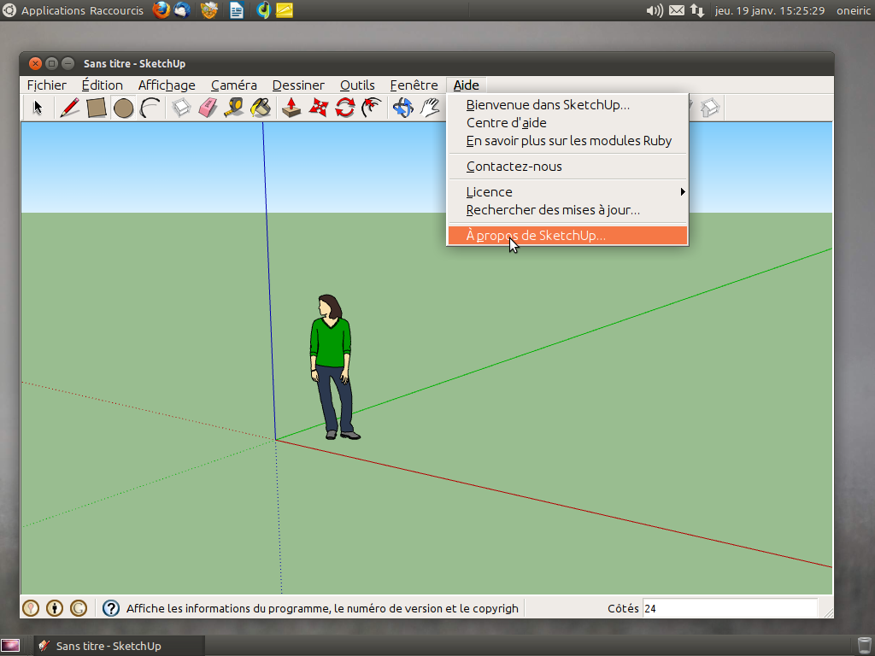Viewport: 875px width, 656px height.
Task: Click the question mark help icon in status bar
Action: click(x=111, y=608)
